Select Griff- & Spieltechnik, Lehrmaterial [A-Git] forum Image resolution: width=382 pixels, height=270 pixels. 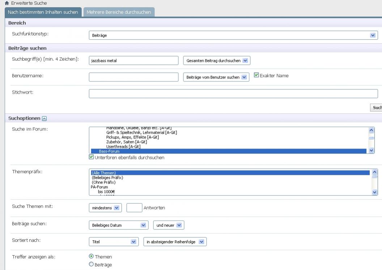(x=141, y=132)
